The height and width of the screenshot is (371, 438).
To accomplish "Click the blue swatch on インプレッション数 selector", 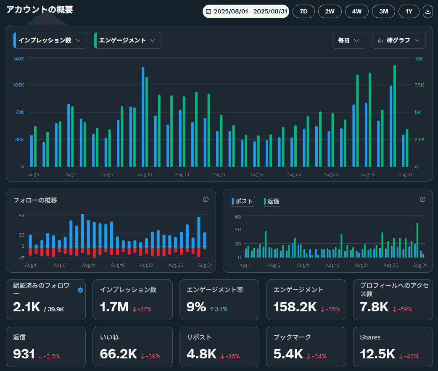I will point(15,40).
